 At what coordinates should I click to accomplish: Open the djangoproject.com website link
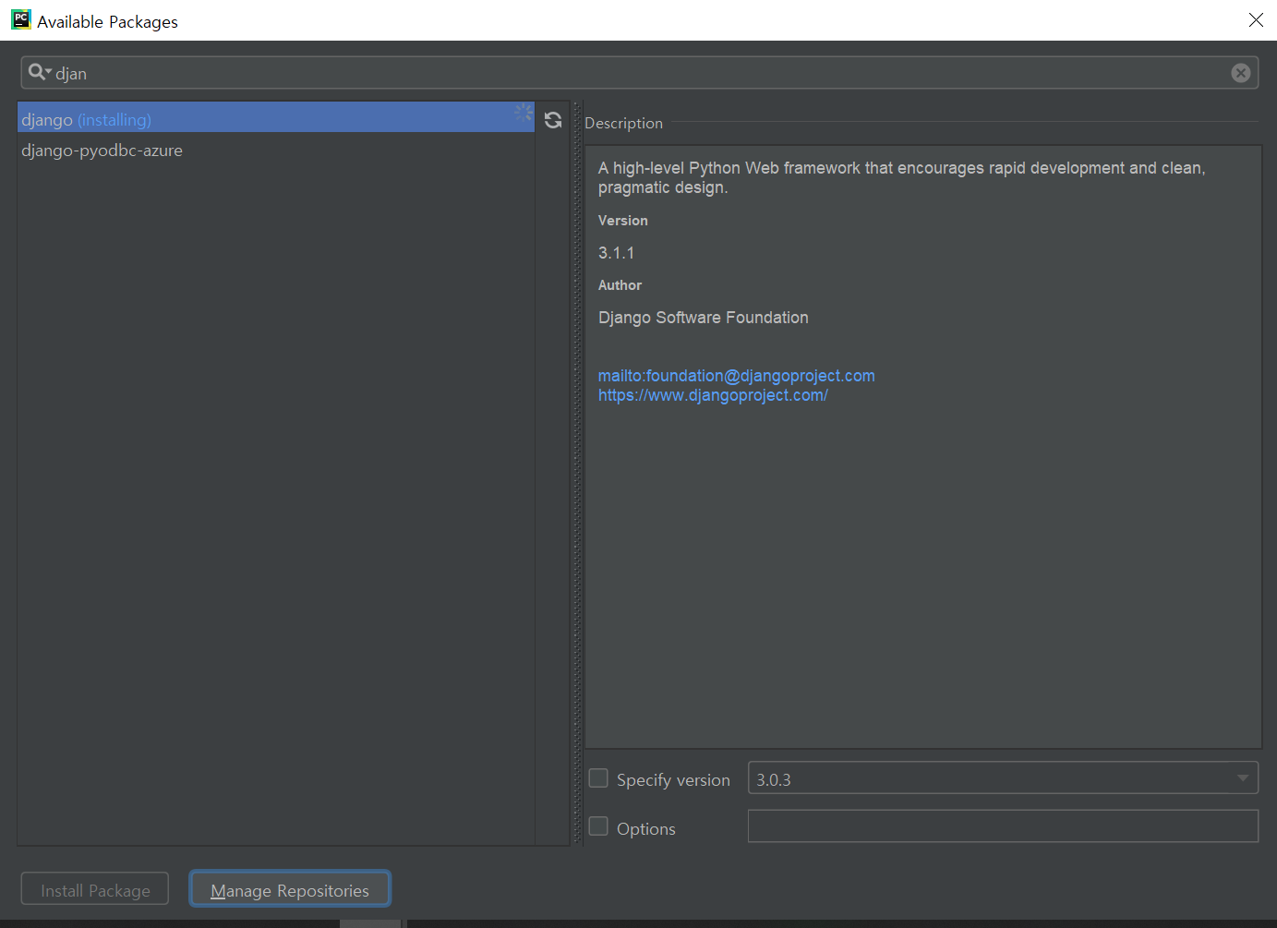(713, 395)
